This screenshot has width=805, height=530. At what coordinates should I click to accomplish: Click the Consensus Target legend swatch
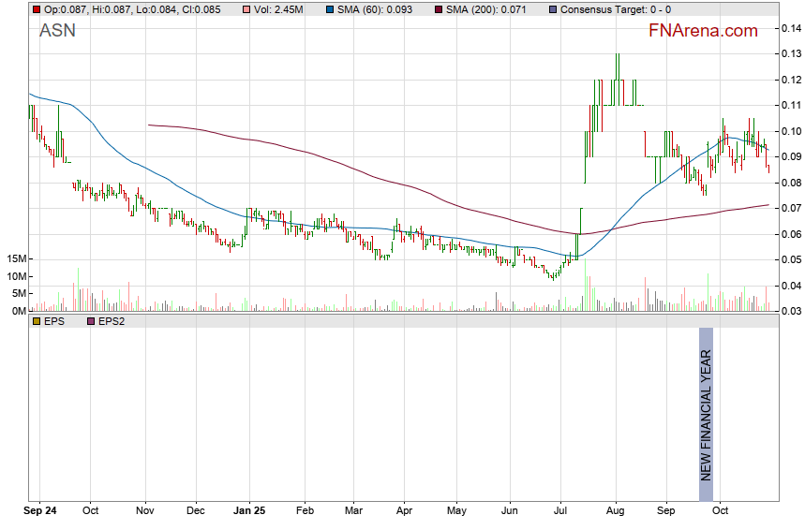pos(554,9)
